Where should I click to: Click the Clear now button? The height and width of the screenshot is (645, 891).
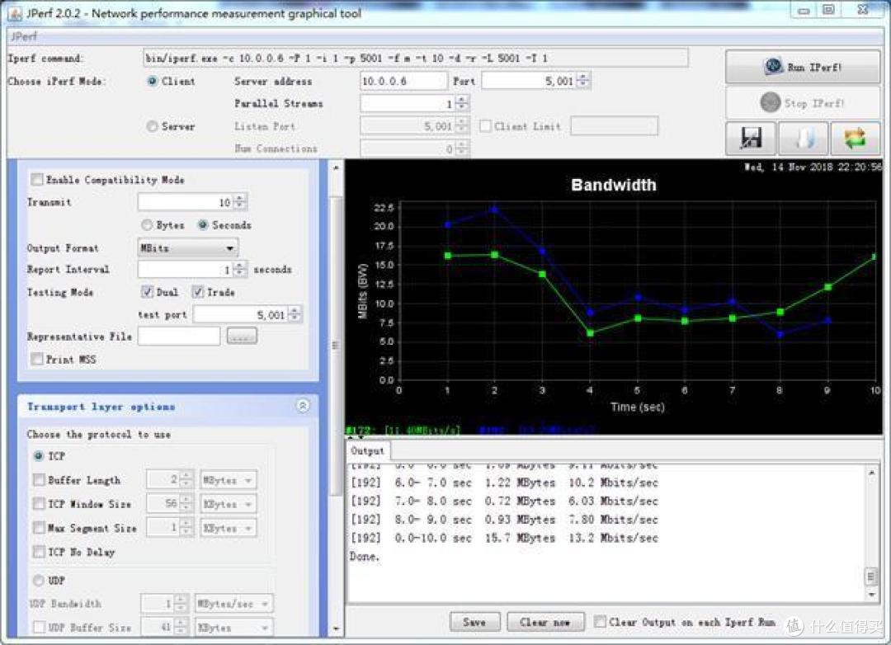coord(545,622)
